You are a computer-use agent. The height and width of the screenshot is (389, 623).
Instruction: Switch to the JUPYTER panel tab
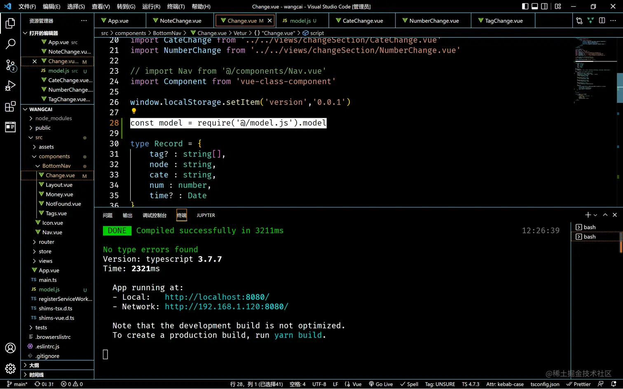click(206, 215)
